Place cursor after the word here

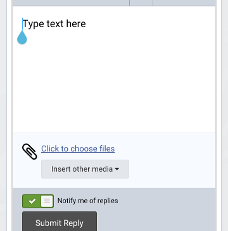tap(86, 24)
